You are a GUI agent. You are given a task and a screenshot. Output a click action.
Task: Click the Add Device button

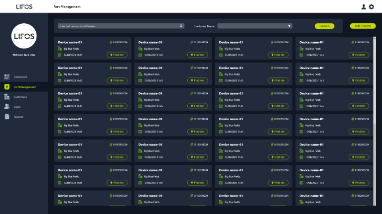click(363, 26)
